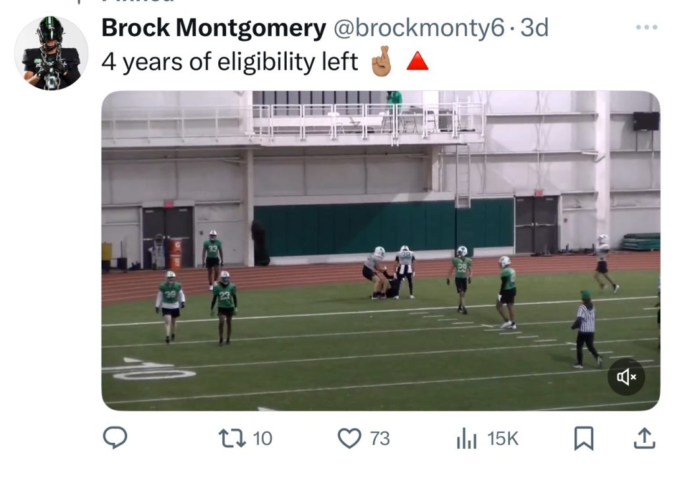Image resolution: width=675 pixels, height=481 pixels.
Task: Bookmark this tweet
Action: [584, 438]
